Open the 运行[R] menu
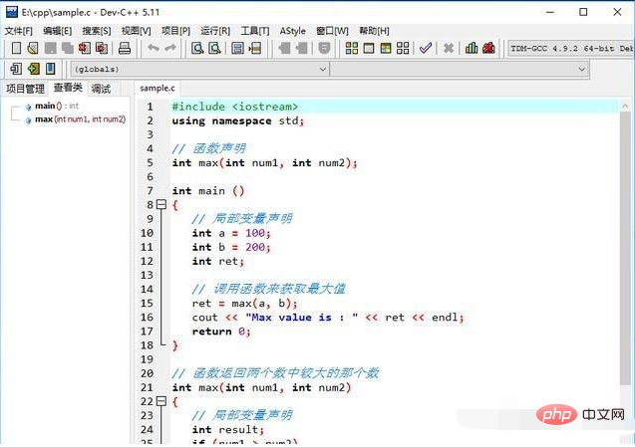 pos(215,31)
